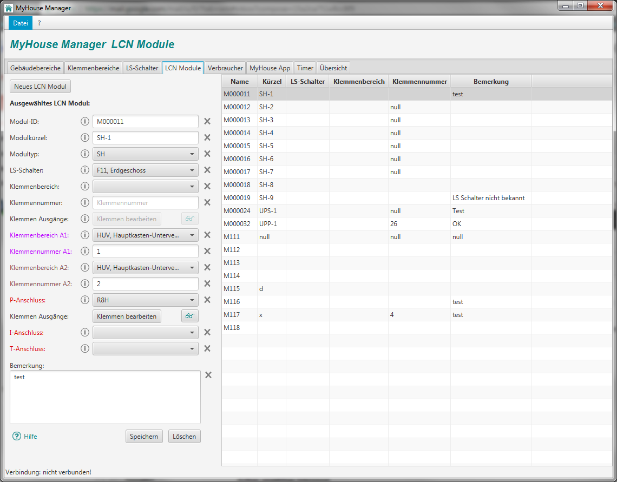Click into the Klemmennummer A1 input field
617x482 pixels.
point(145,252)
